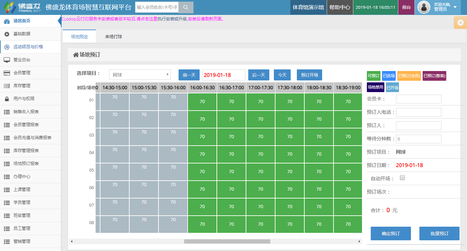Go to the previous day with 前一天
This screenshot has width=467, height=251.
pyautogui.click(x=189, y=75)
